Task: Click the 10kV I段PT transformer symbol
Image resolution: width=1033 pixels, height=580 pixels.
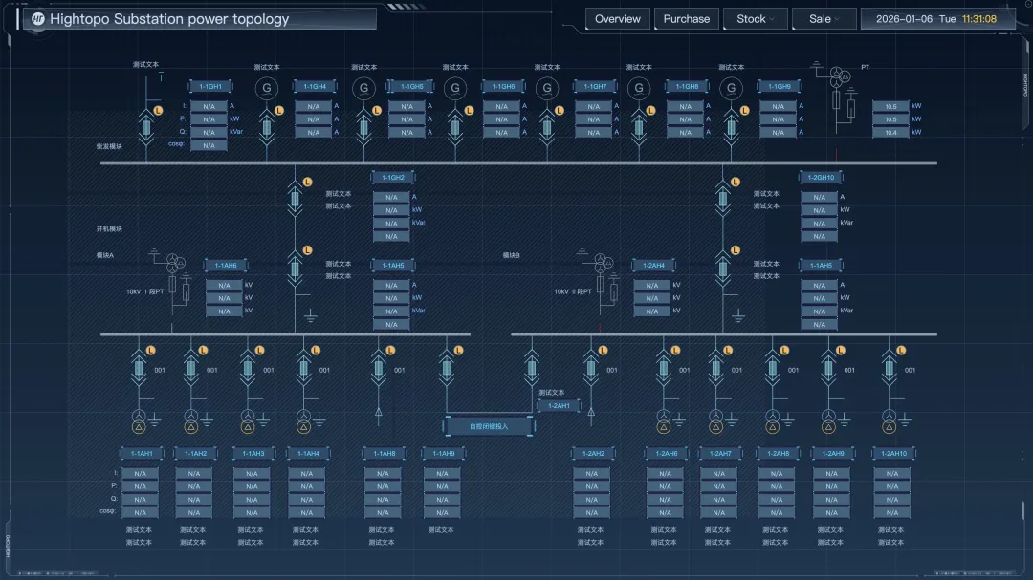Action: pos(176,262)
